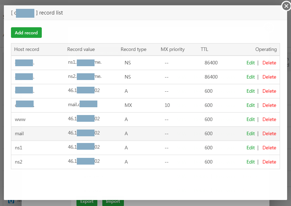Delete the A record with host ns1
The height and width of the screenshot is (206, 291).
(269, 148)
